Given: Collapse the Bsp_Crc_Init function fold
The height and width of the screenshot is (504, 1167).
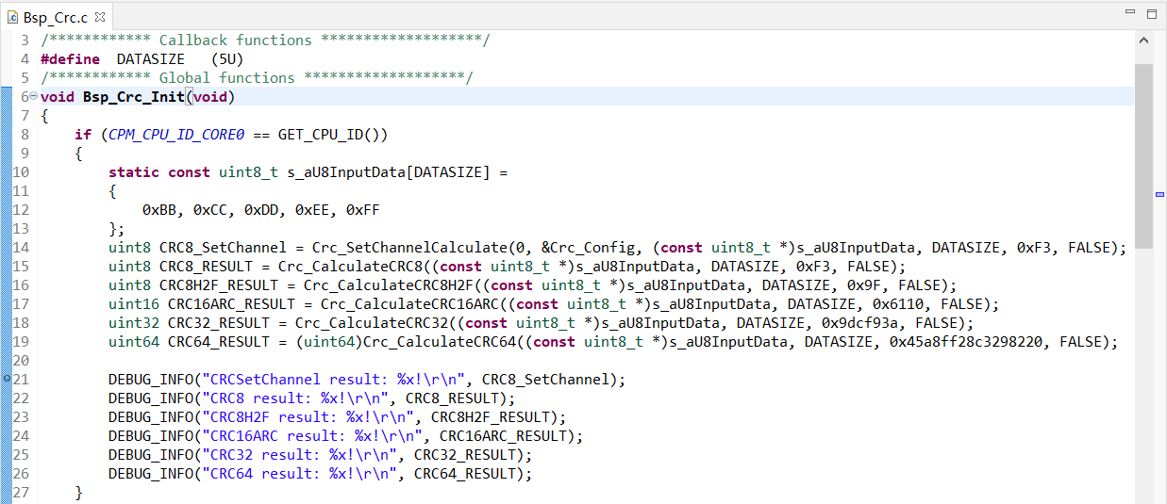Looking at the screenshot, I should [x=34, y=97].
